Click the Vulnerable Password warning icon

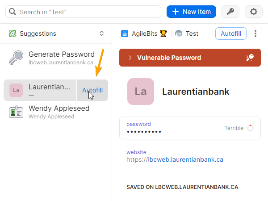click(x=250, y=58)
